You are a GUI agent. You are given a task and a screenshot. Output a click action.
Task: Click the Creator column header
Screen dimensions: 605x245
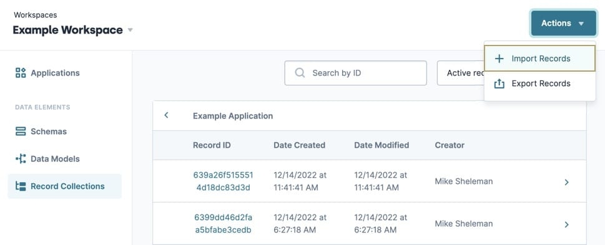[450, 145]
